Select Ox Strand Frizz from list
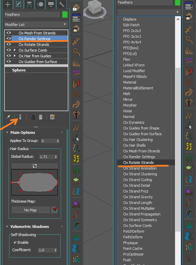 click(136, 191)
